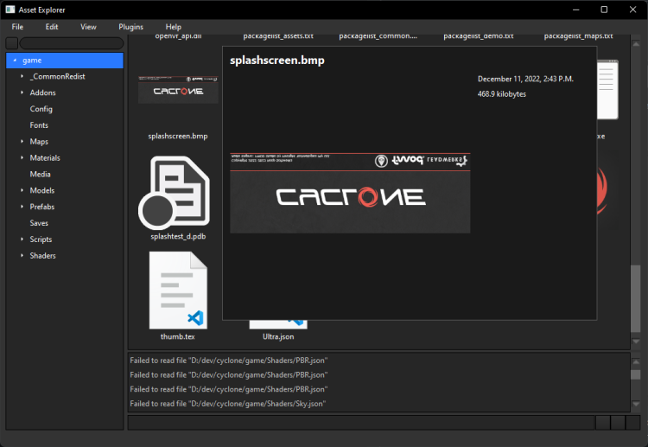Click the last 'Failed to read file' Sky.json log entry
This screenshot has height=447, width=648.
point(228,404)
